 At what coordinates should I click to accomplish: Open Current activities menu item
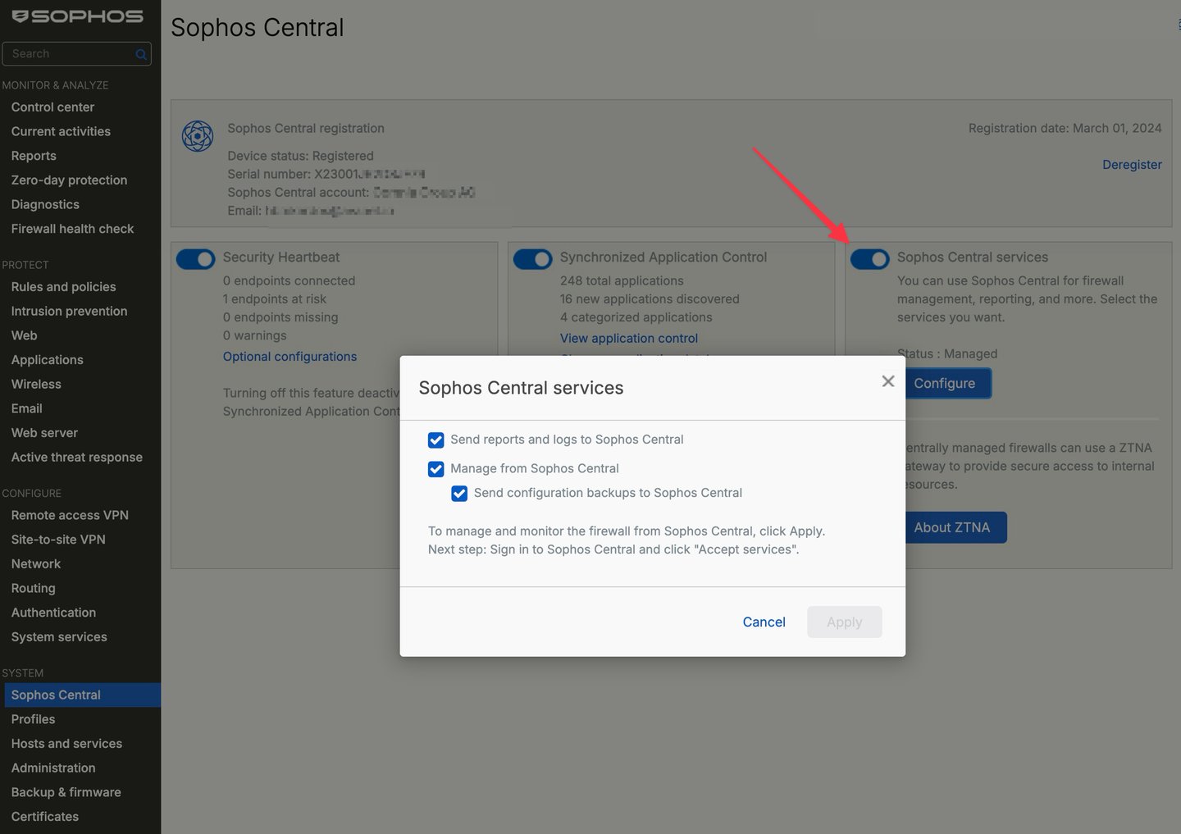click(61, 131)
